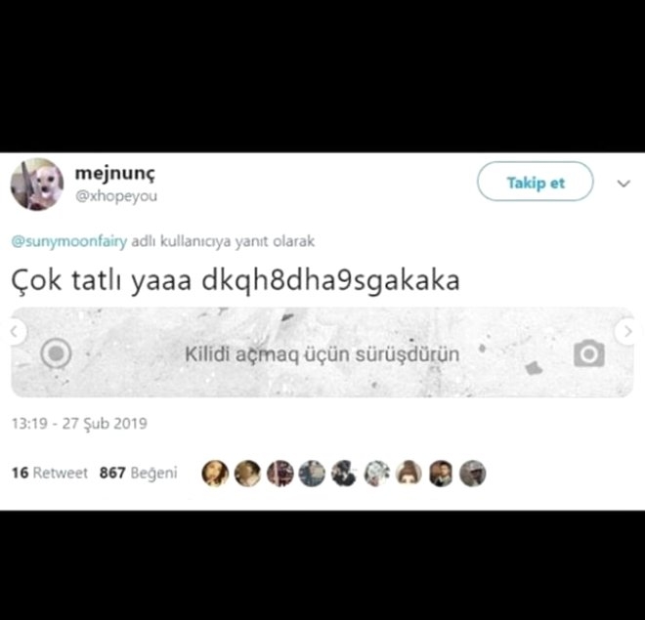The width and height of the screenshot is (645, 620).
Task: Open mejnunç's dog profile picture
Action: [37, 185]
